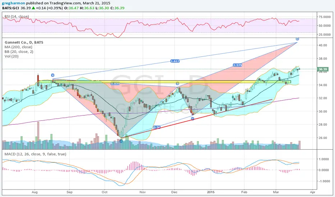Viewport: 335px width, 197px height.
Task: Click the Aug date axis label
Action: (35, 192)
